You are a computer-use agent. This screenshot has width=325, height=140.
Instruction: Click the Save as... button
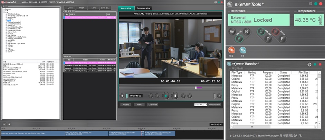click(105, 8)
